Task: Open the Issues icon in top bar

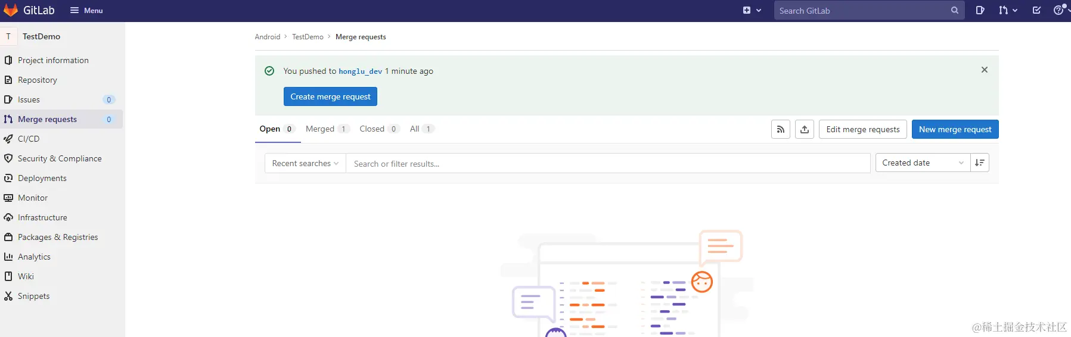Action: pyautogui.click(x=980, y=10)
